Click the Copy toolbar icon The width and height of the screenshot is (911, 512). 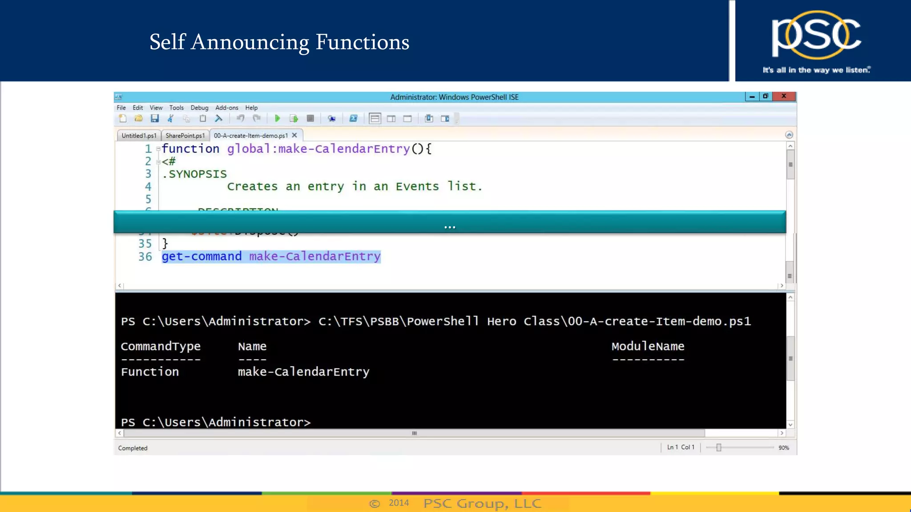click(186, 118)
